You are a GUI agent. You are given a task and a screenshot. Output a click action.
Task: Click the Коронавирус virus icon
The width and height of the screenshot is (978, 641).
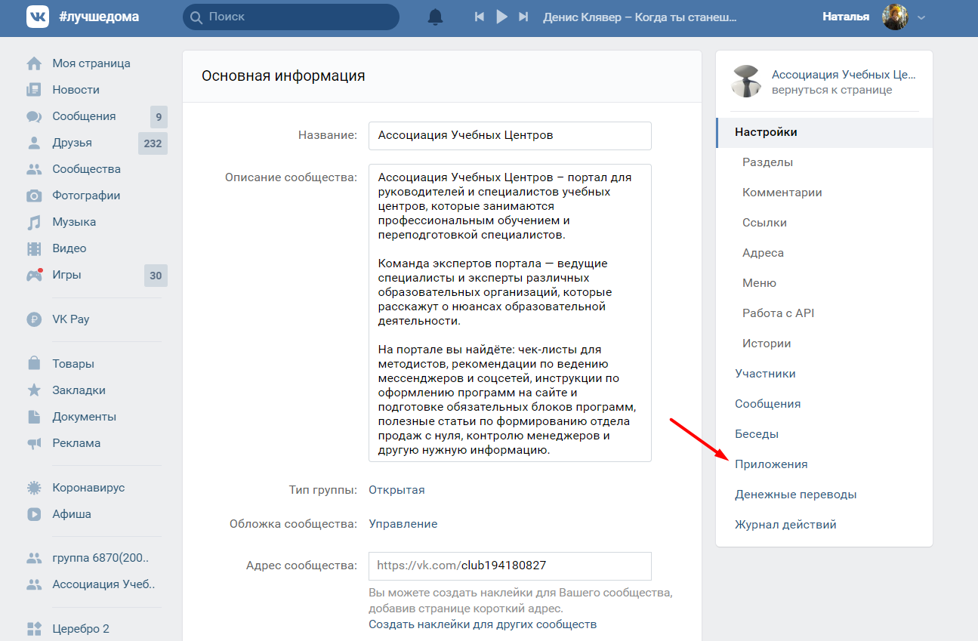34,488
